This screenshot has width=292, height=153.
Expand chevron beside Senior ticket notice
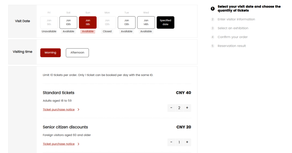78,144
